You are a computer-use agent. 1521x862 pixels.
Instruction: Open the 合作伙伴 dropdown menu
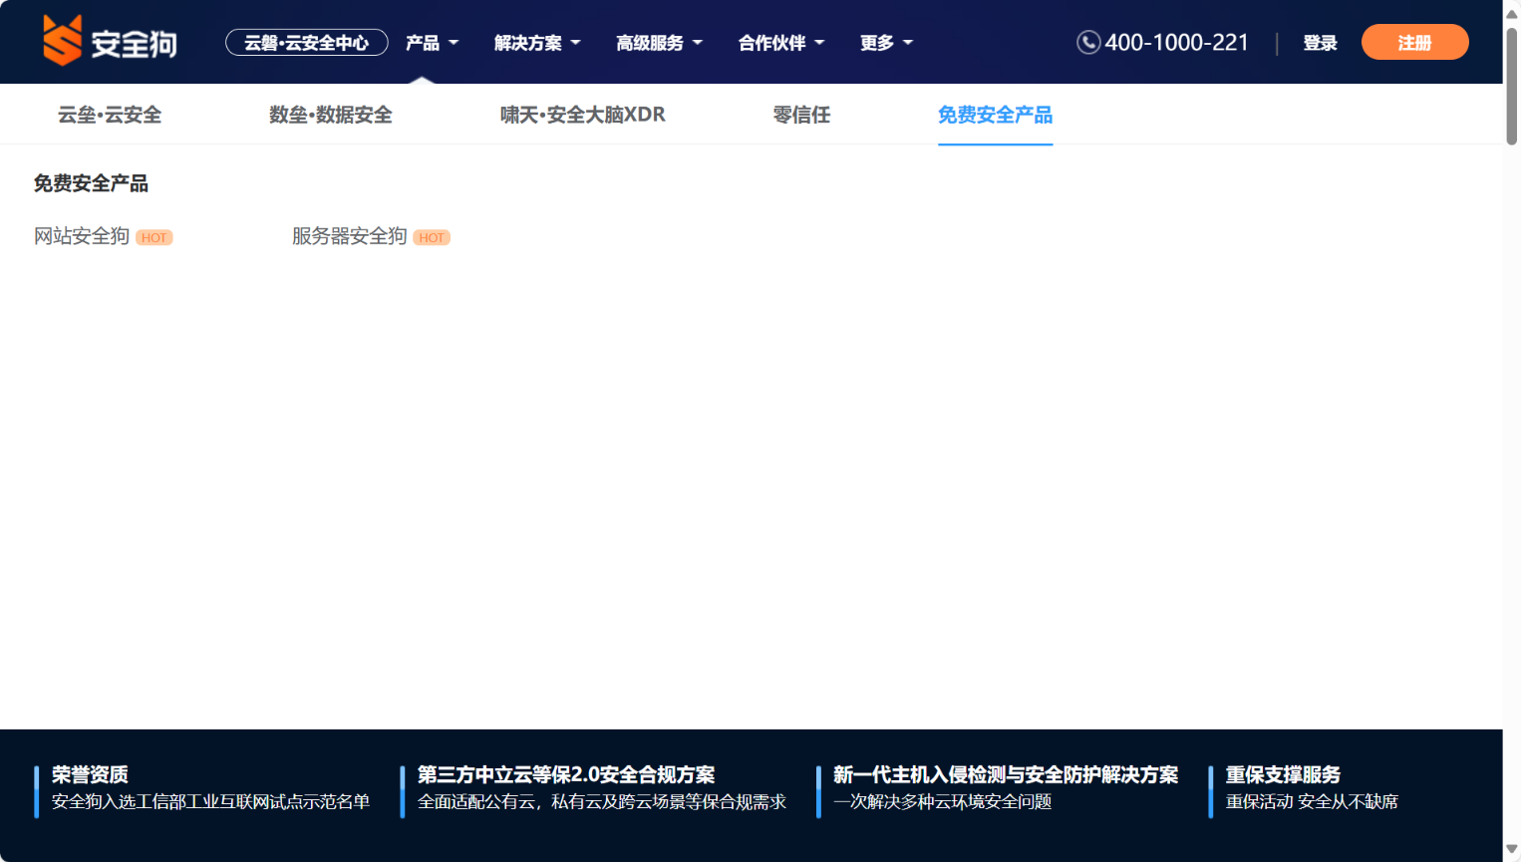click(x=781, y=43)
